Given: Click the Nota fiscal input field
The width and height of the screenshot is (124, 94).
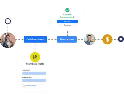Looking at the screenshot, I should [34, 73].
